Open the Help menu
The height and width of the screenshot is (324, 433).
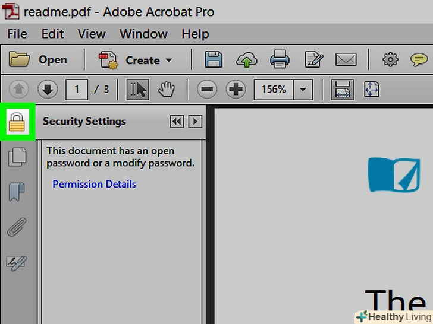195,34
